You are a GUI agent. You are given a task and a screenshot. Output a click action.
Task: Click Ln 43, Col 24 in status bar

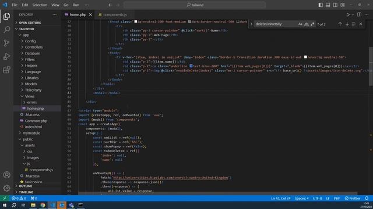[x=281, y=198]
